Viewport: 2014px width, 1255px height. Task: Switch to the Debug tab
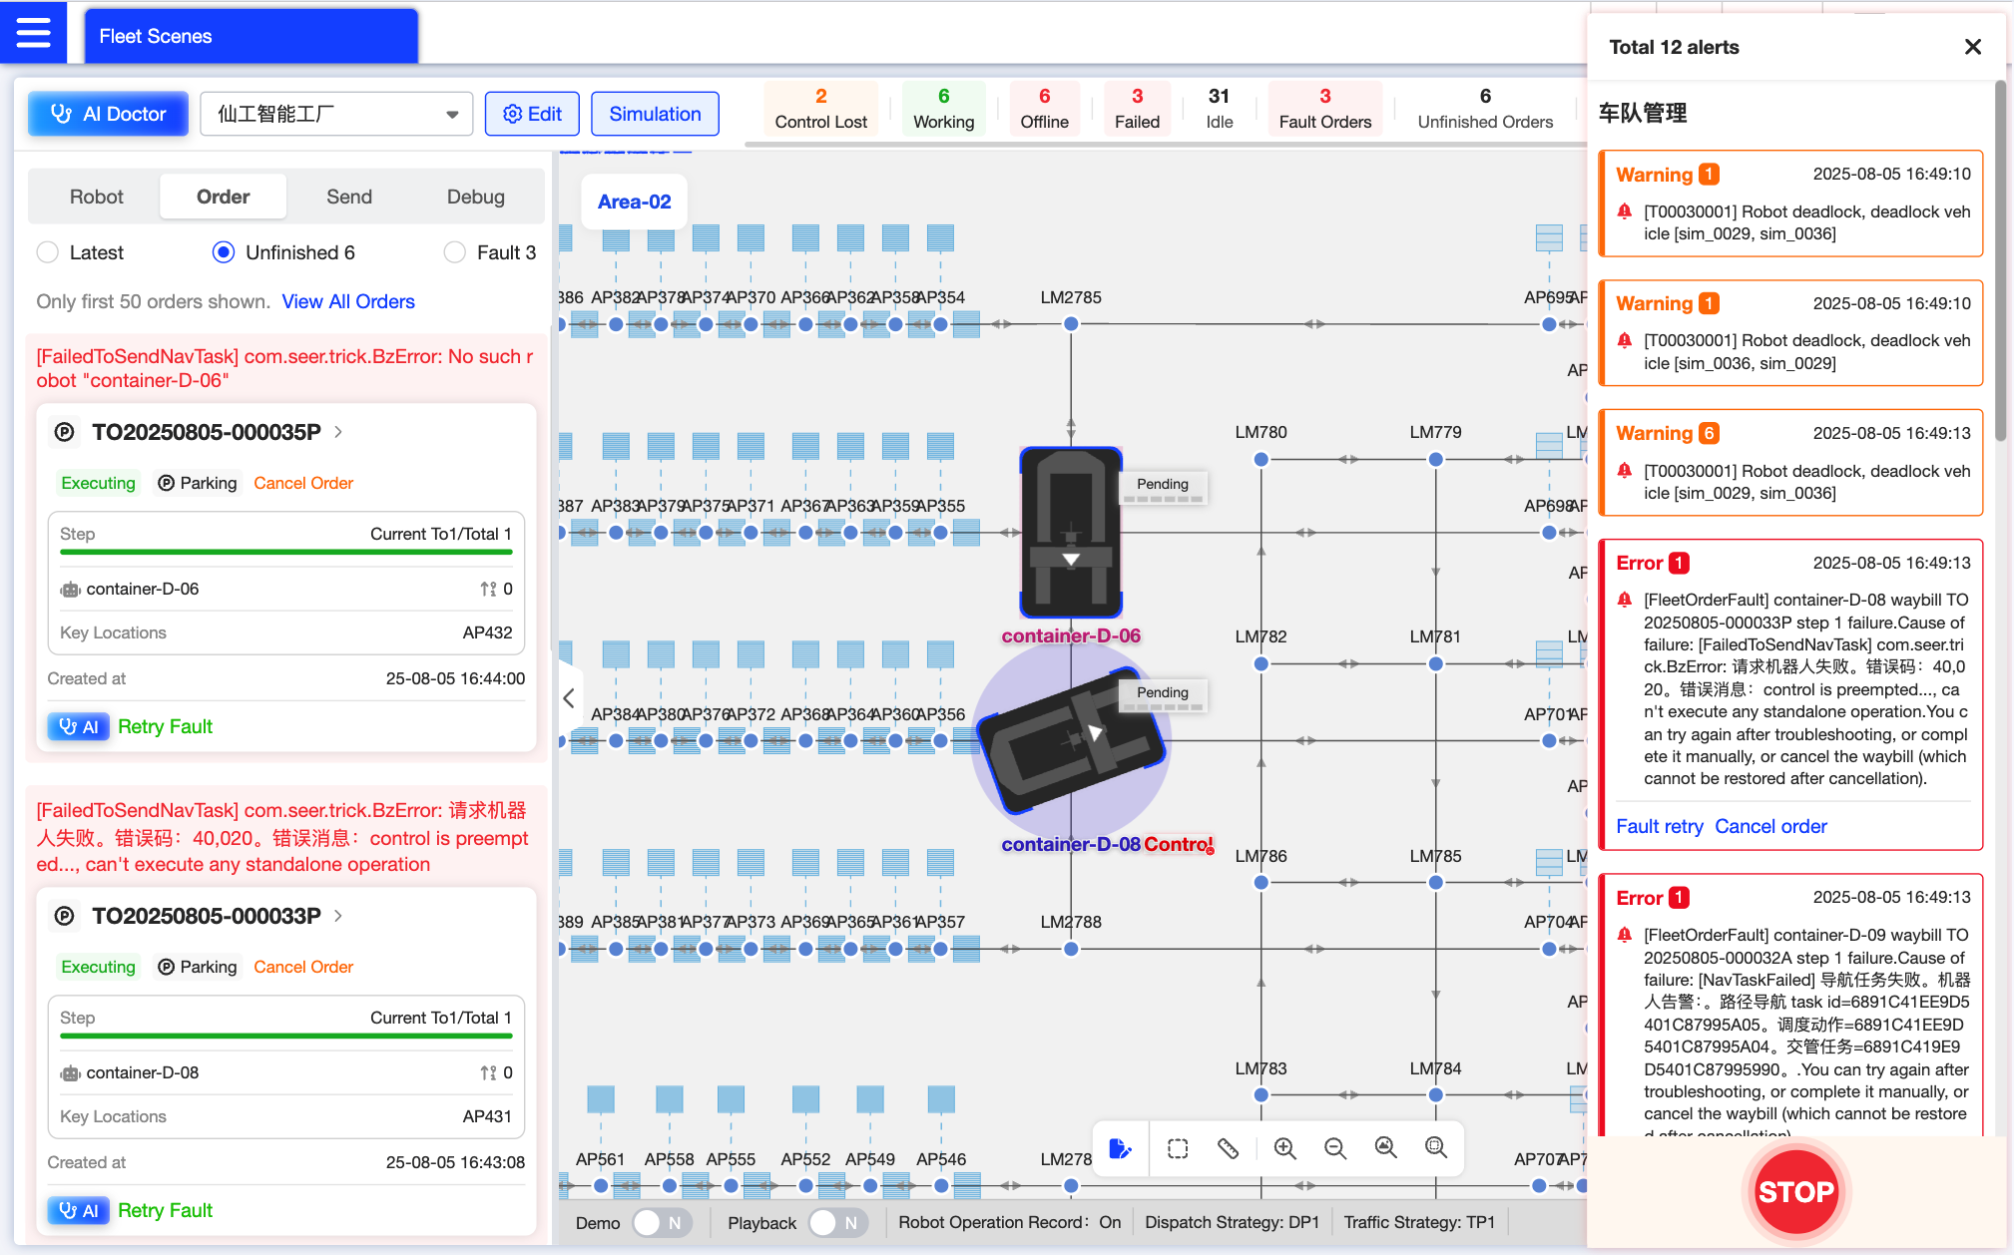(475, 197)
